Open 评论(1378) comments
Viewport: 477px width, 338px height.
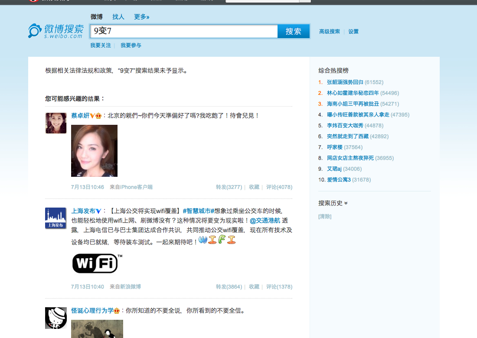[279, 286]
